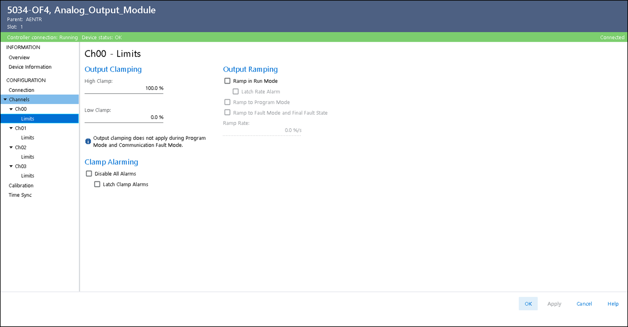Open Limits under Ch03
Viewport: 628px width, 327px height.
[28, 176]
